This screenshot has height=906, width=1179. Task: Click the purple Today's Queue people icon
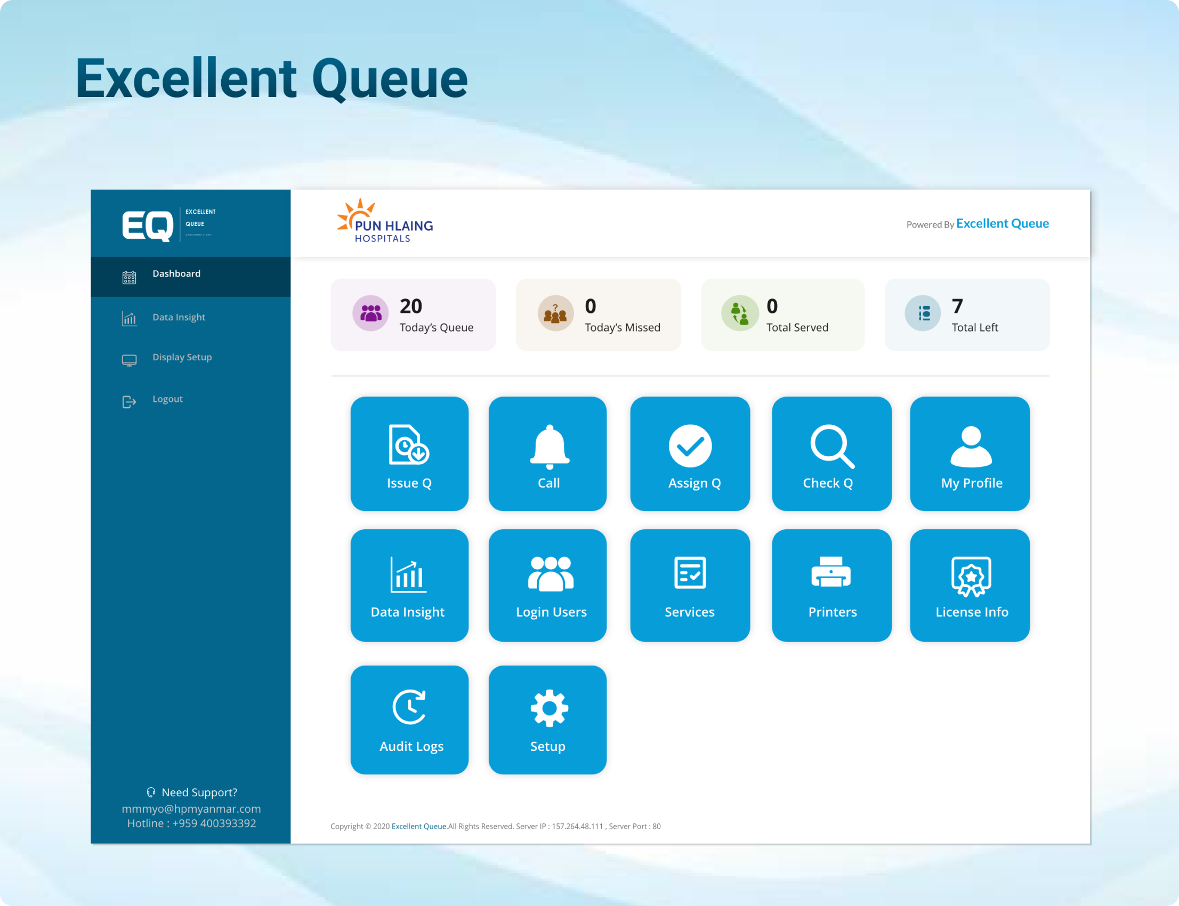point(370,313)
